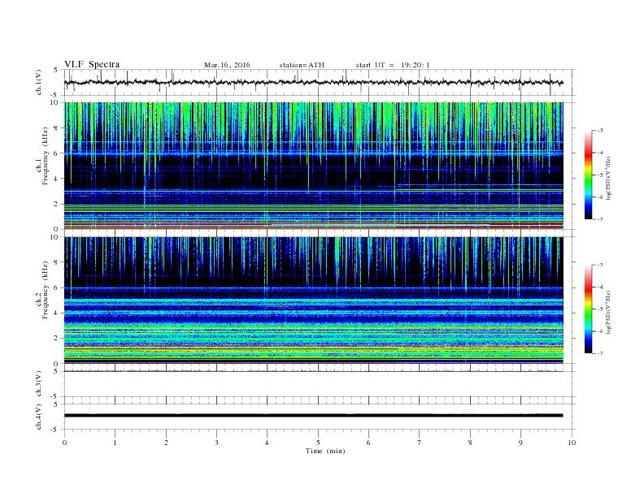Click time axis tick label '3'

coord(216,443)
